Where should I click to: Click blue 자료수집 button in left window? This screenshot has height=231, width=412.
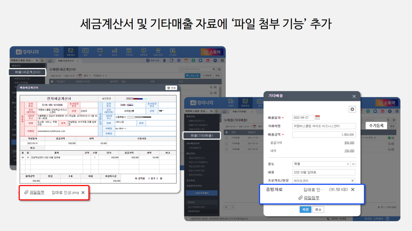(x=192, y=76)
